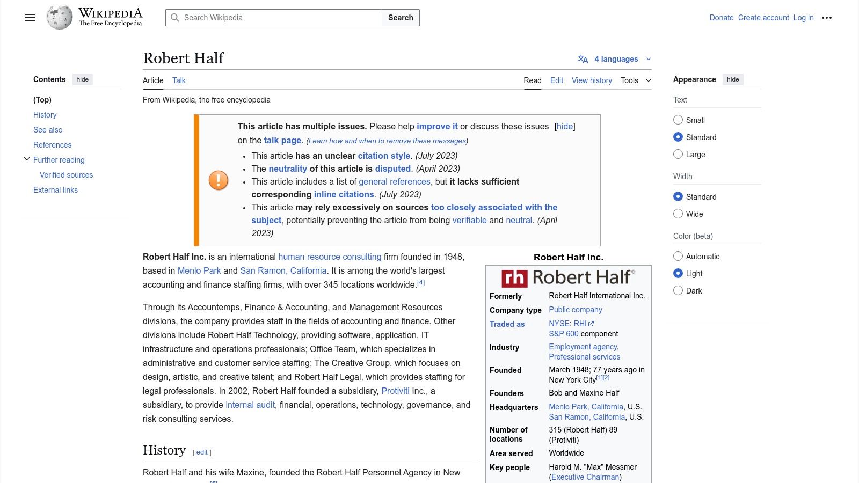Click the orange warning exclamation icon

pyautogui.click(x=219, y=180)
